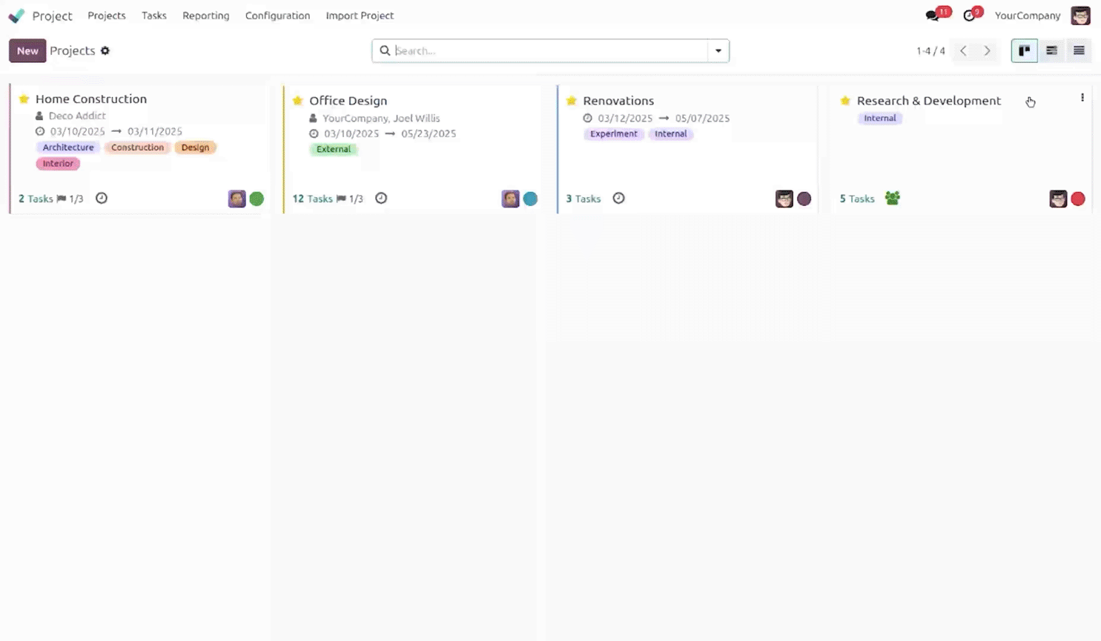The height and width of the screenshot is (641, 1101).
Task: Expand the search options dropdown arrow
Action: pyautogui.click(x=718, y=51)
